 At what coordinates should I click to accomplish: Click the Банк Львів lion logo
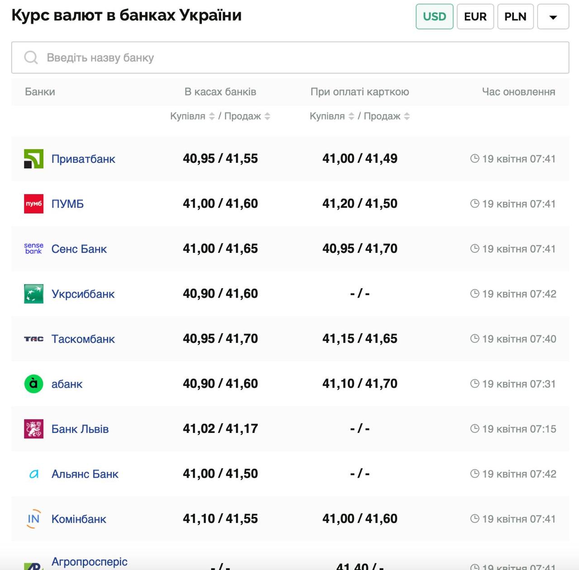click(33, 429)
